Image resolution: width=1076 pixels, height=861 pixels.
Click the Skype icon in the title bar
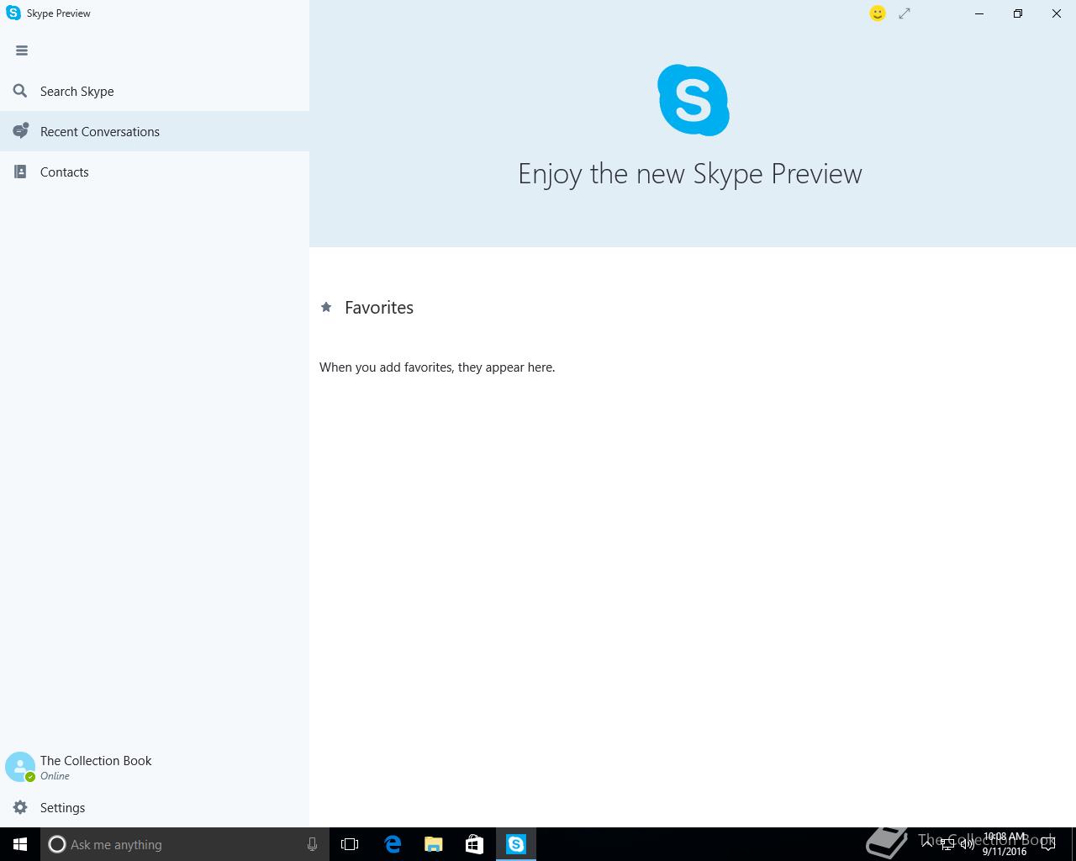tap(13, 13)
